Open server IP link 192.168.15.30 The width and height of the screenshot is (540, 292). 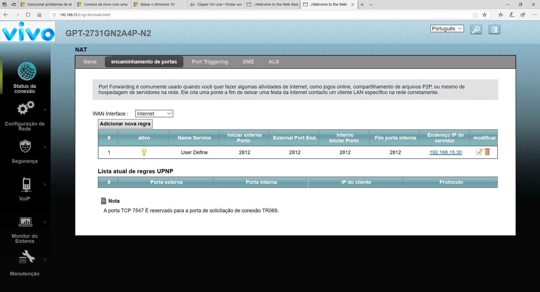click(445, 152)
